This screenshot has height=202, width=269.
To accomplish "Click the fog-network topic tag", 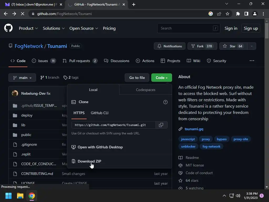I will 211,147.
